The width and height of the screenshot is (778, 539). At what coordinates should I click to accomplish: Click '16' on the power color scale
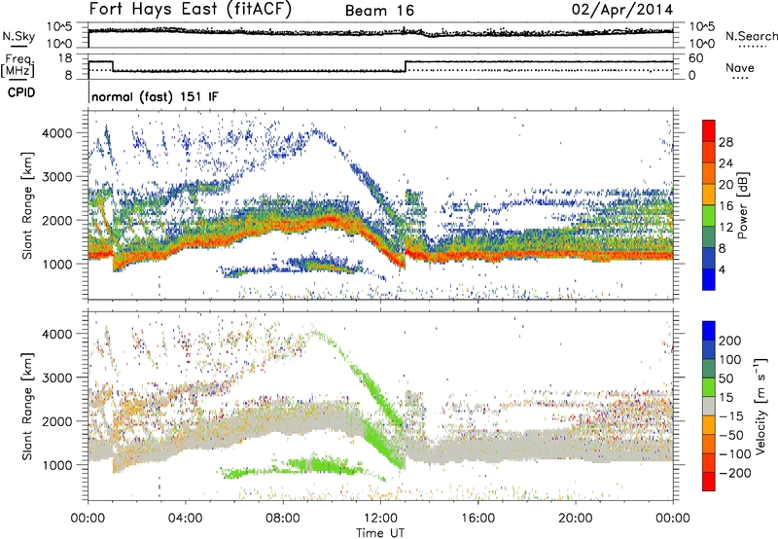point(725,206)
